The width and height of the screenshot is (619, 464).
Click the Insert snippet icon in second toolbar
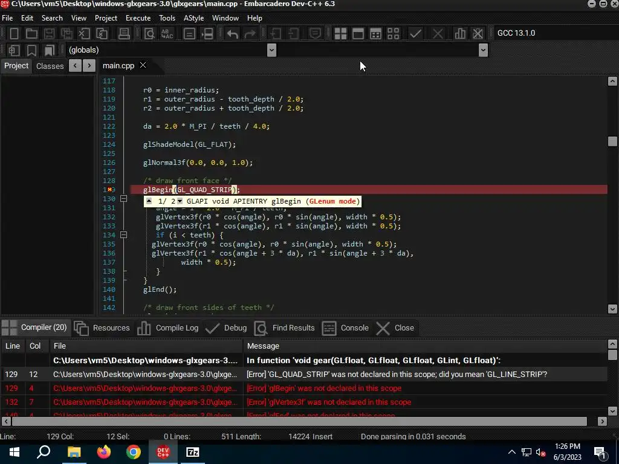click(15, 50)
